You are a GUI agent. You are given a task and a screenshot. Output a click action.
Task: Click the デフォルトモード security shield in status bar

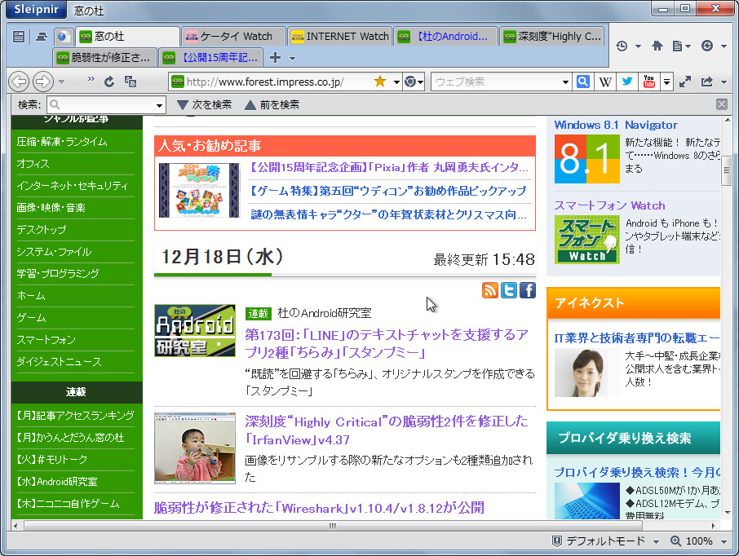pyautogui.click(x=558, y=541)
